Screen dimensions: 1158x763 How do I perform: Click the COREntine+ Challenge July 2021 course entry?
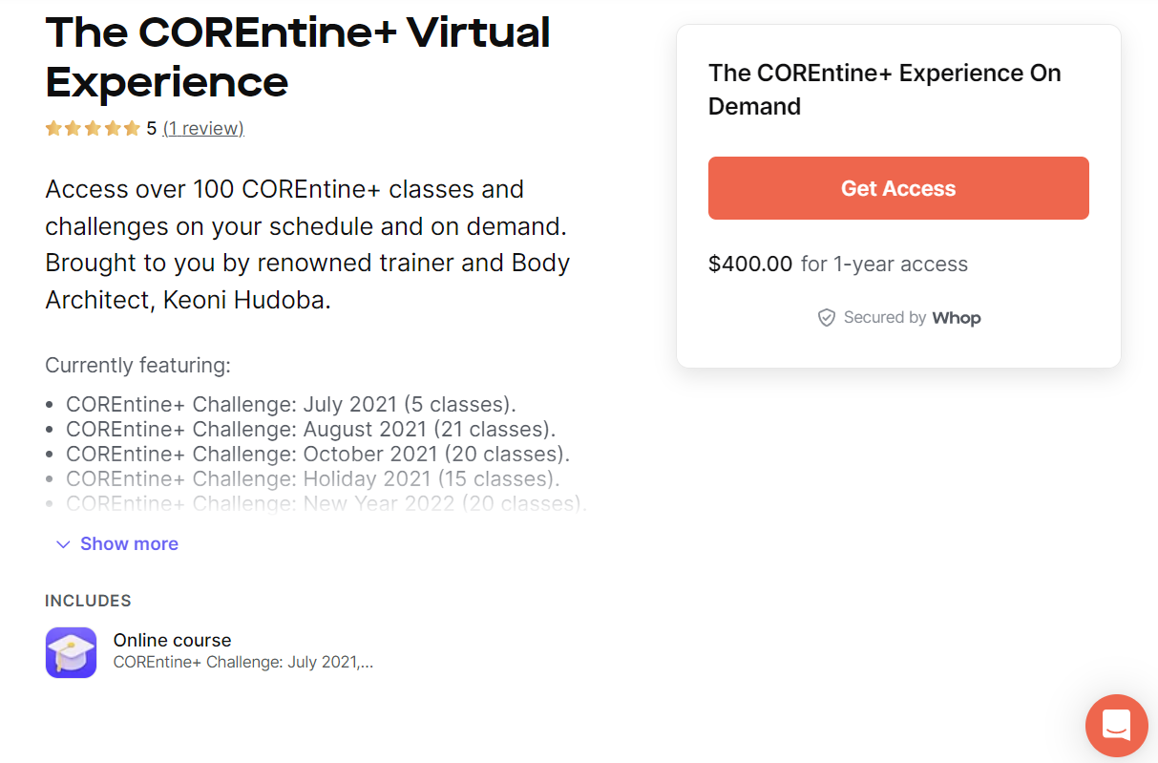point(242,661)
